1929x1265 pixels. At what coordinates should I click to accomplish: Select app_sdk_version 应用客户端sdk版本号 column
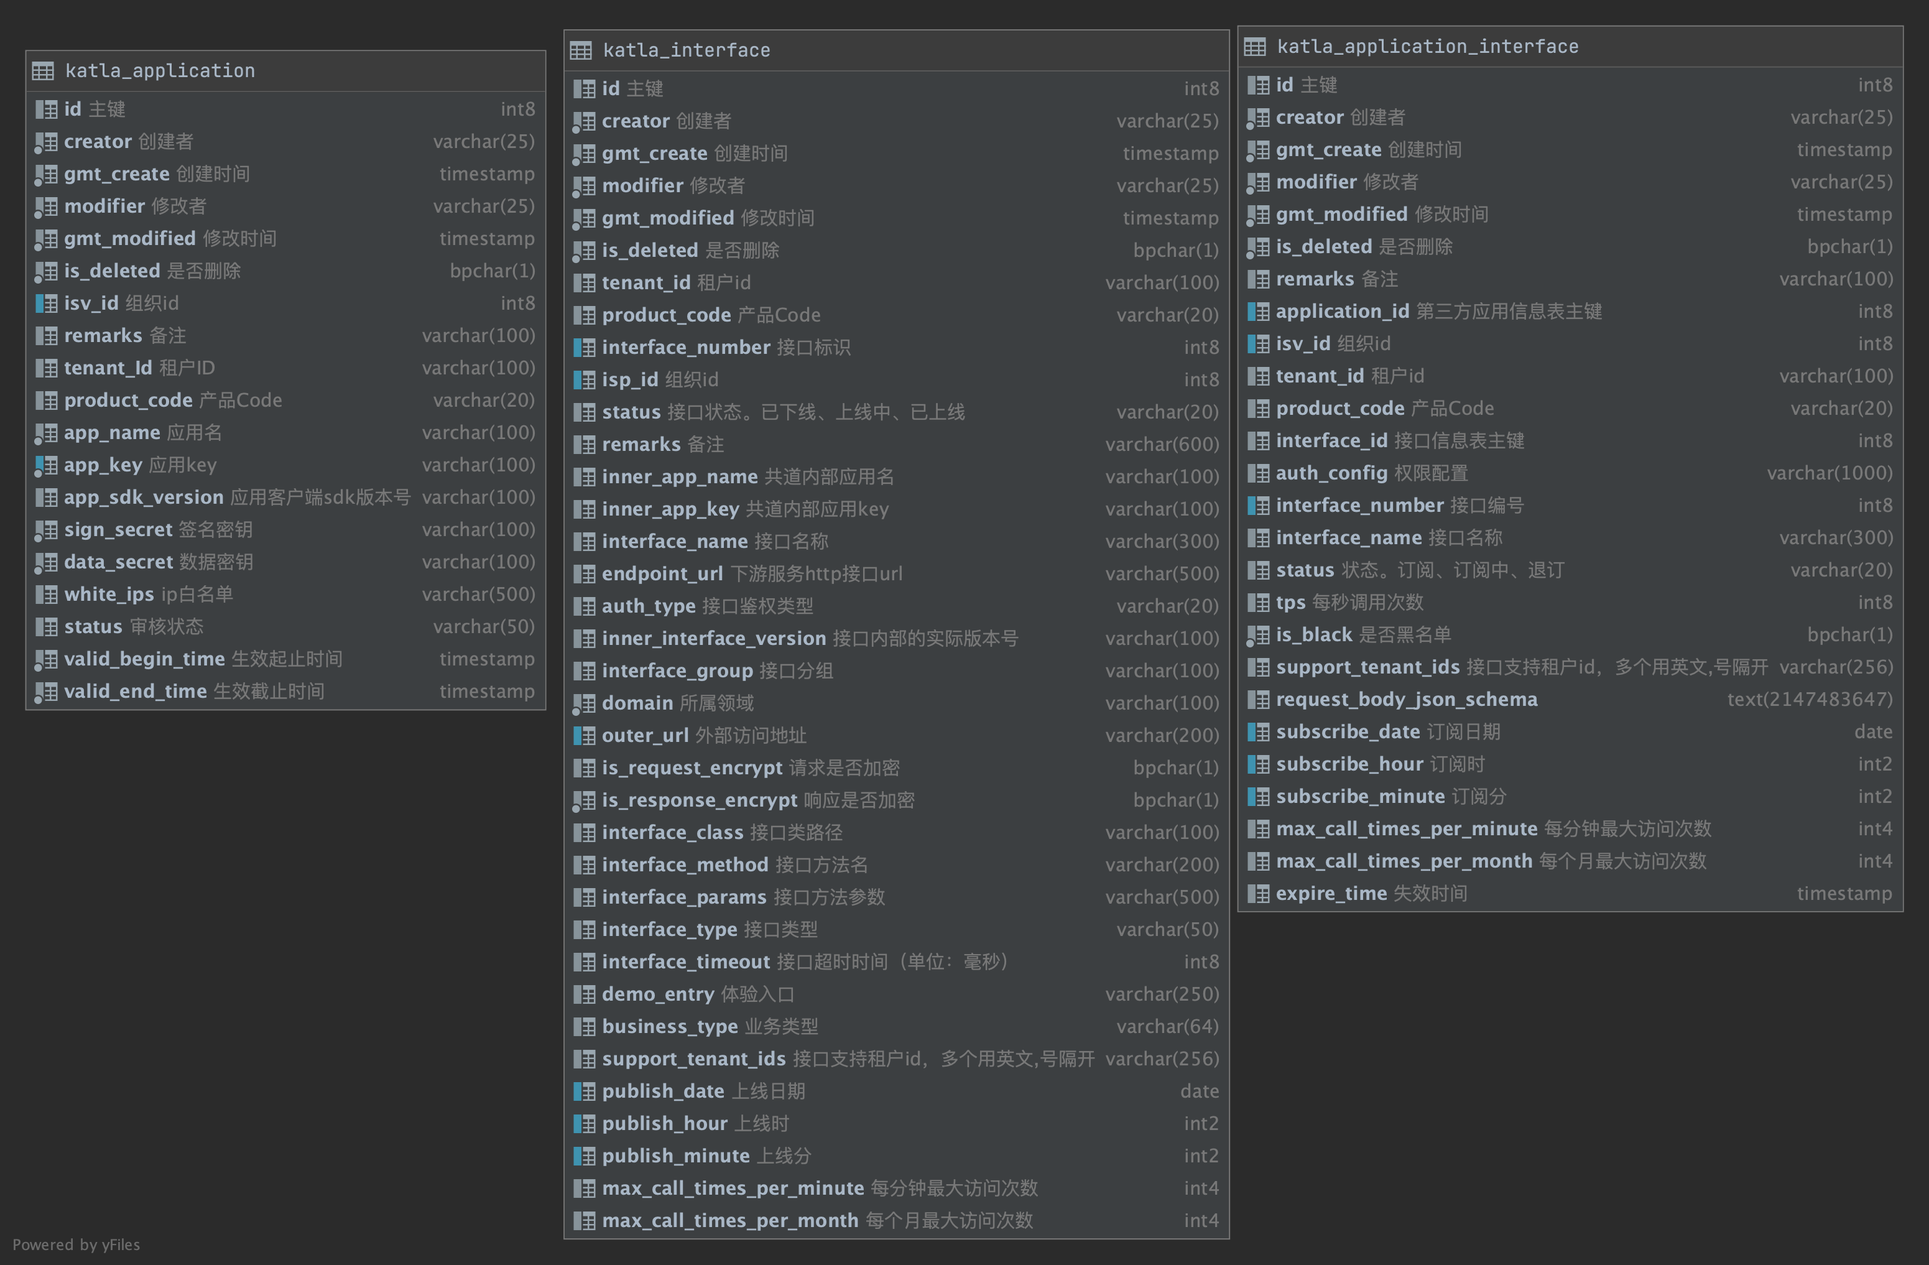pyautogui.click(x=285, y=498)
